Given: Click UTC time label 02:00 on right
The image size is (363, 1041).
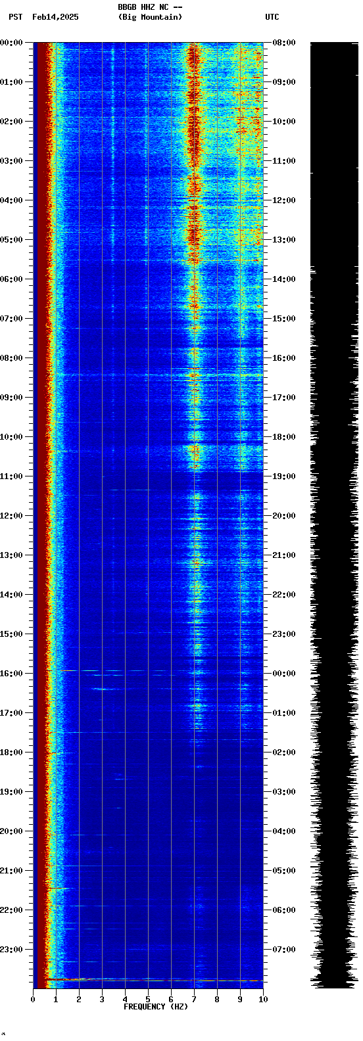Looking at the screenshot, I should click(x=284, y=752).
